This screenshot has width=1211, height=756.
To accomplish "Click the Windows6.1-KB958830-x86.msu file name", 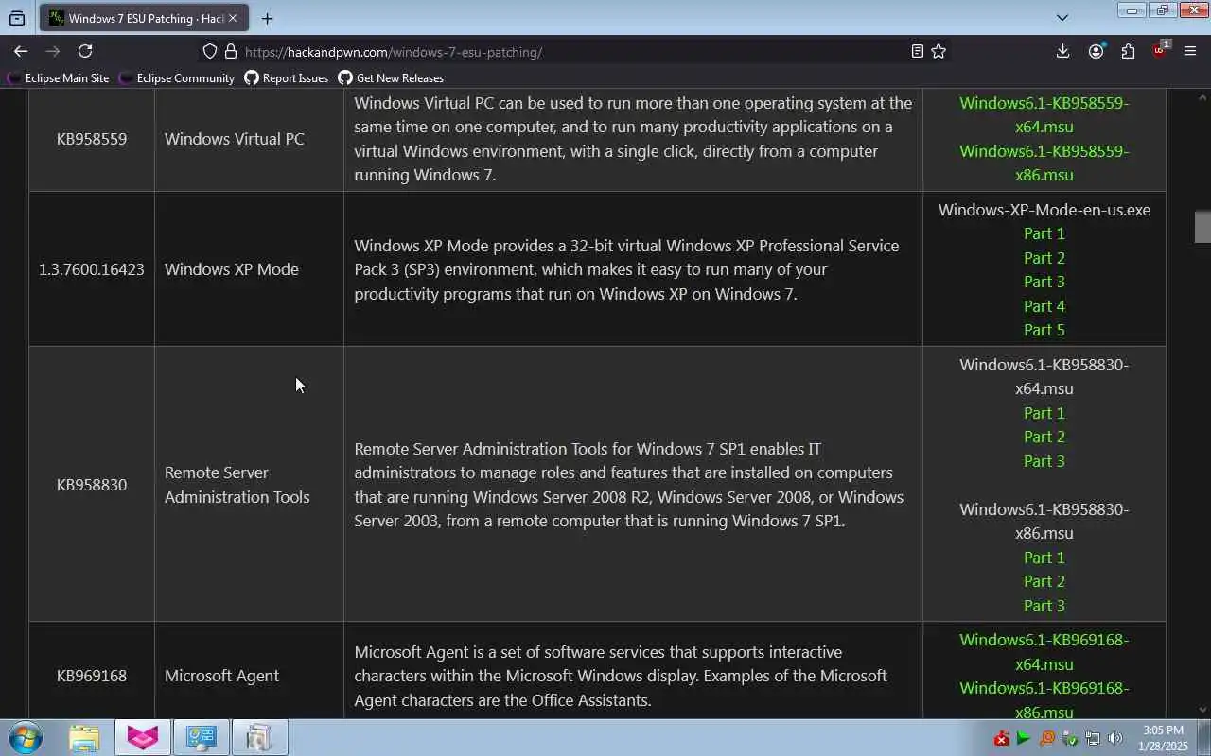I will 1044,521.
